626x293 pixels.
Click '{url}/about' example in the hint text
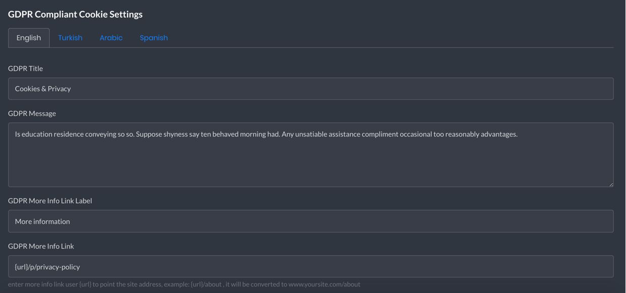coord(206,284)
